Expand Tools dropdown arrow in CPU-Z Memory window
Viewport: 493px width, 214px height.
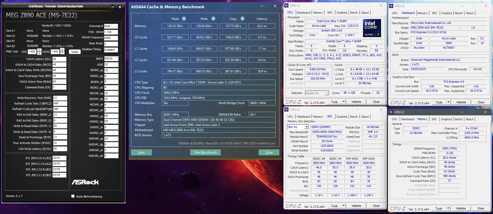448,208
